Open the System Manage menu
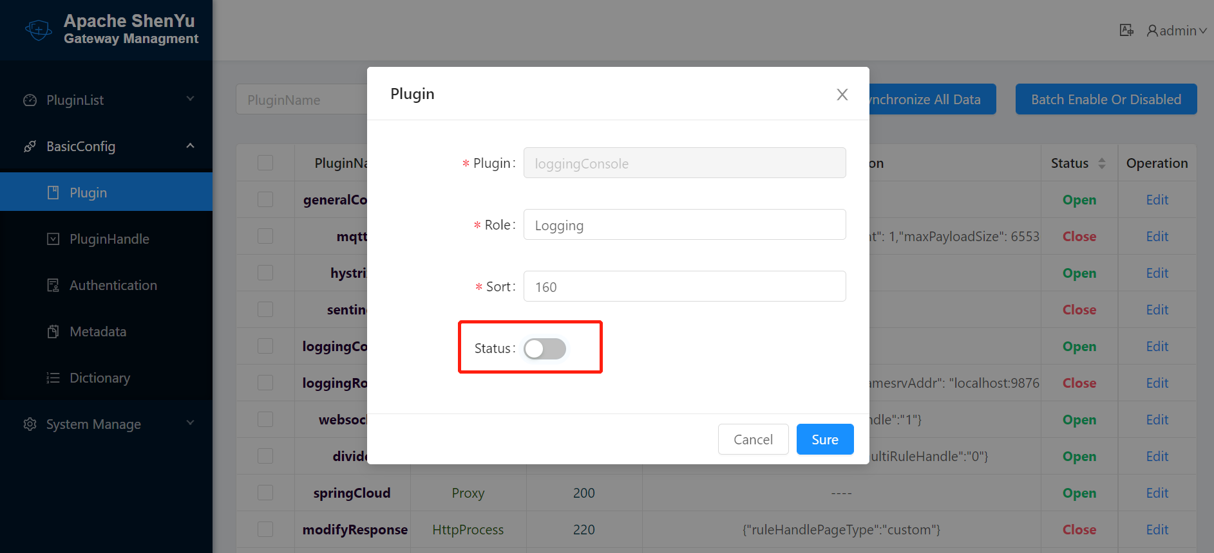Viewport: 1214px width, 553px height. pos(93,424)
